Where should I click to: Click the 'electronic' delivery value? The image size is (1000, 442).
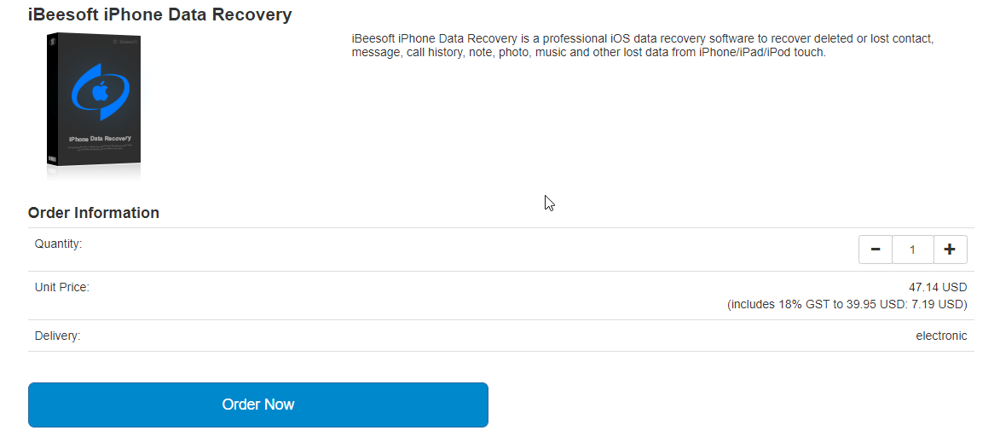pyautogui.click(x=941, y=336)
